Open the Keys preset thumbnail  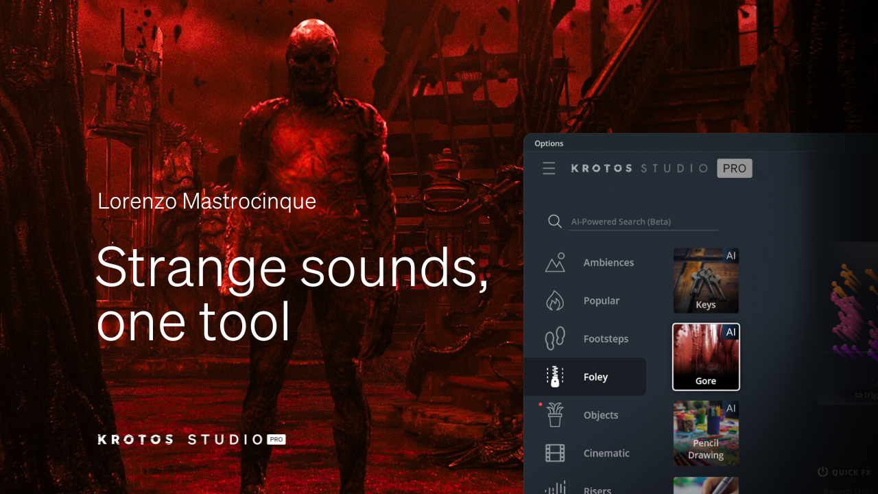[706, 281]
